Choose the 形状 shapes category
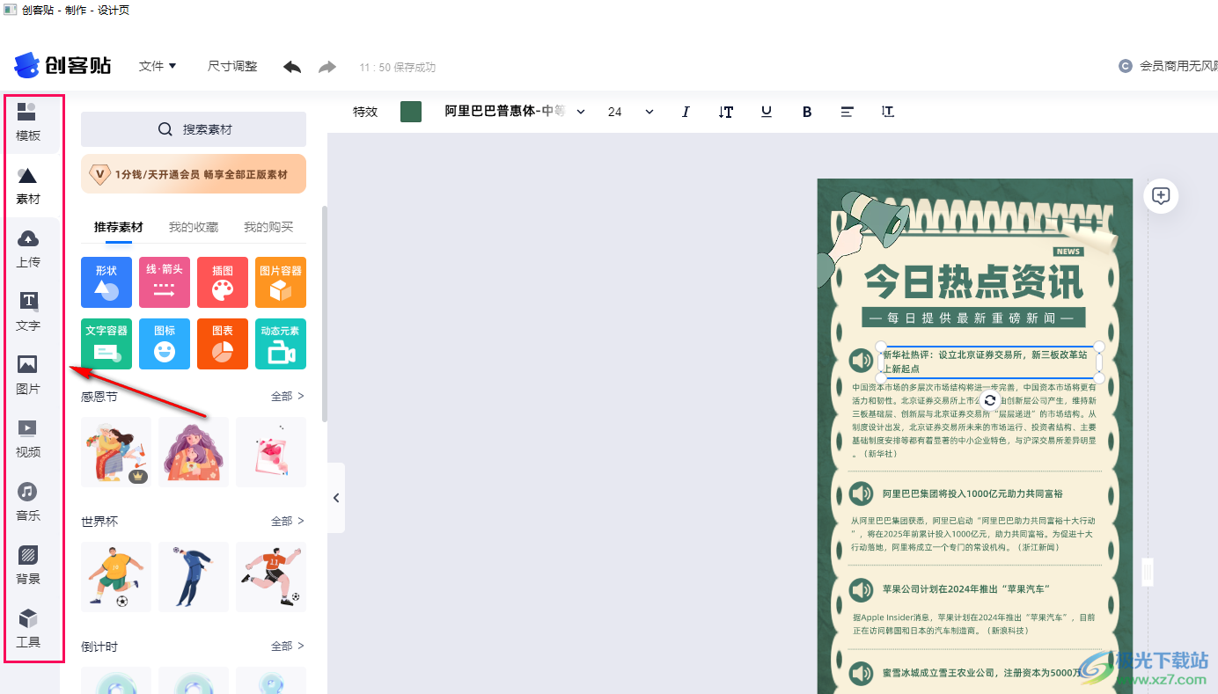The image size is (1218, 694). [x=106, y=282]
